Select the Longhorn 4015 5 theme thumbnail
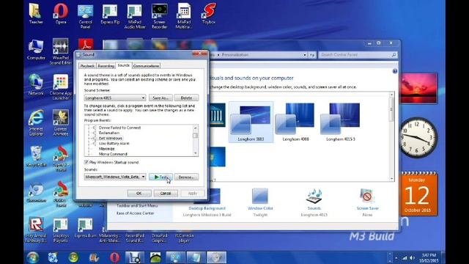The height and width of the screenshot is (264, 469). click(x=340, y=122)
